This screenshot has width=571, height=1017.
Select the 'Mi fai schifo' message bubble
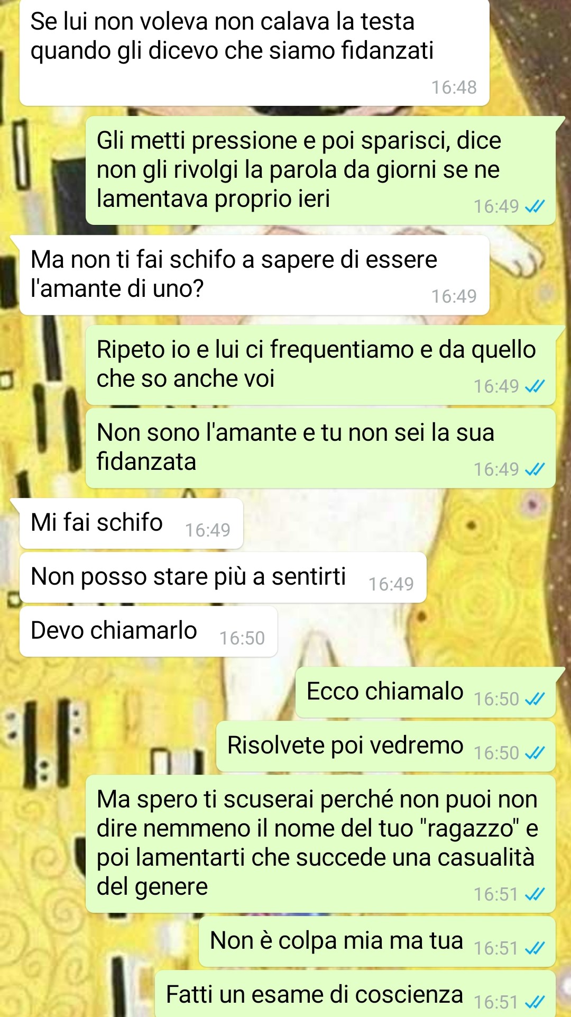click(131, 523)
